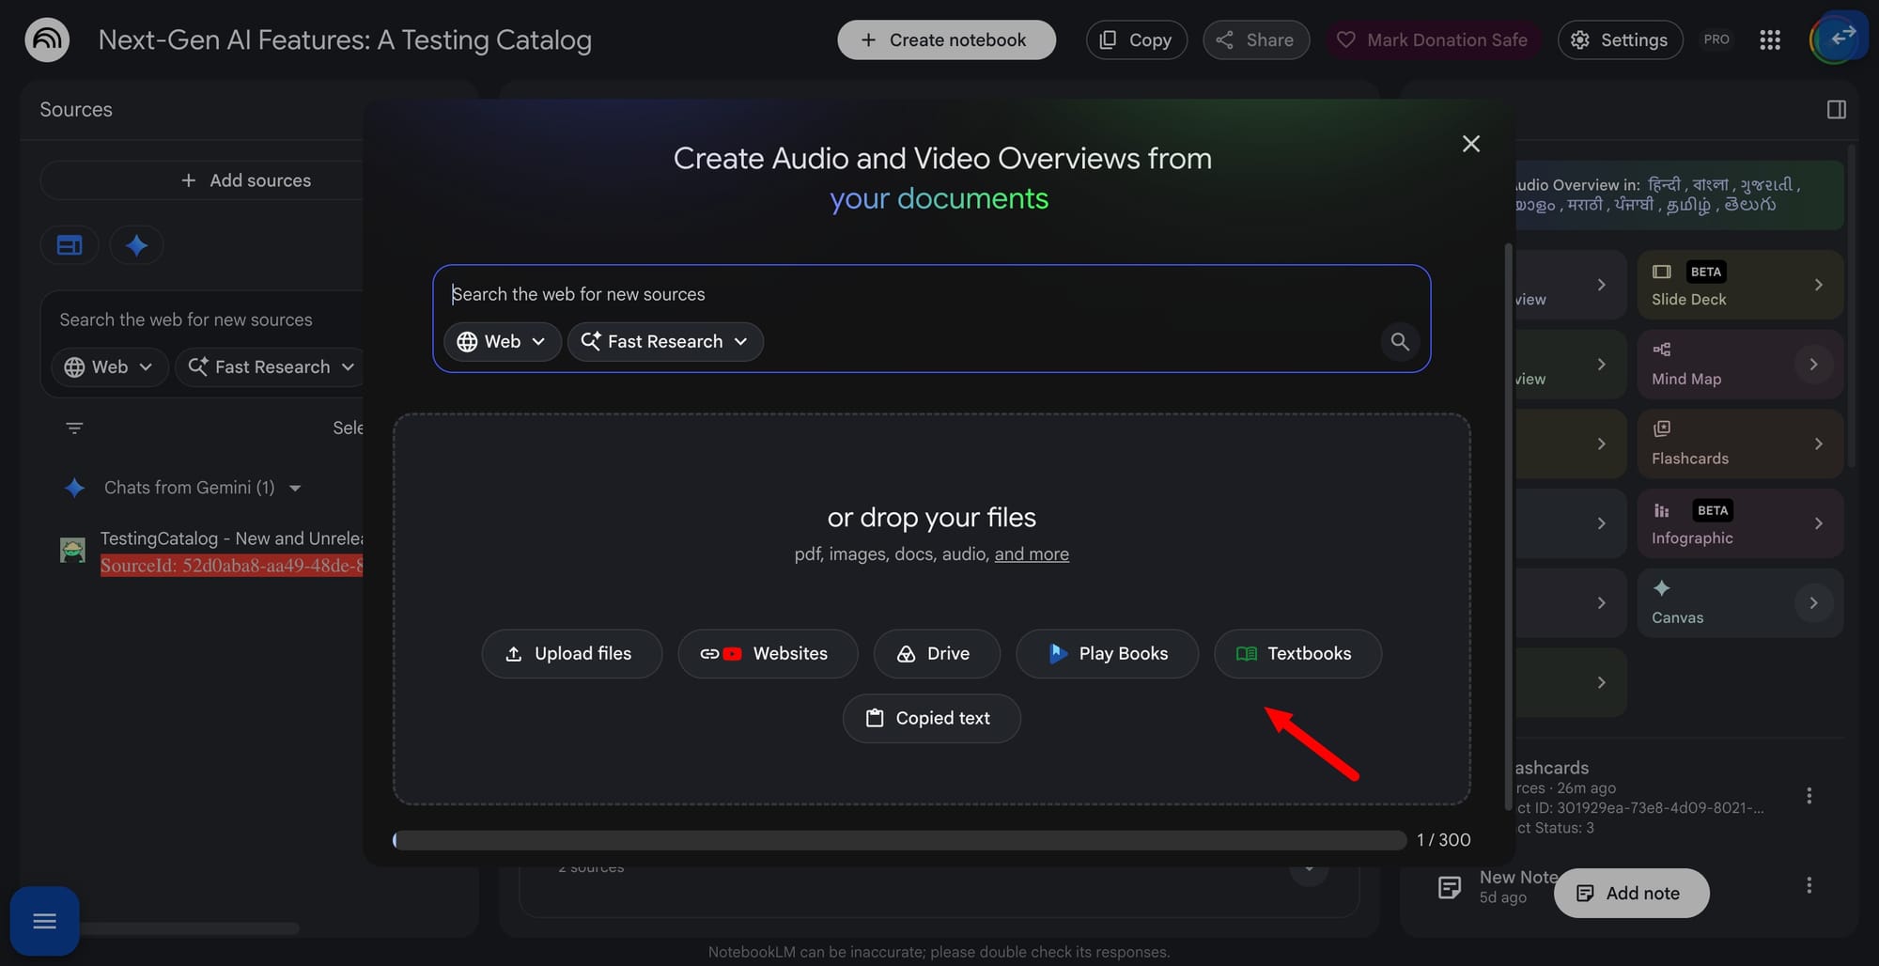Open the source filter icon in Sources panel

[x=74, y=428]
